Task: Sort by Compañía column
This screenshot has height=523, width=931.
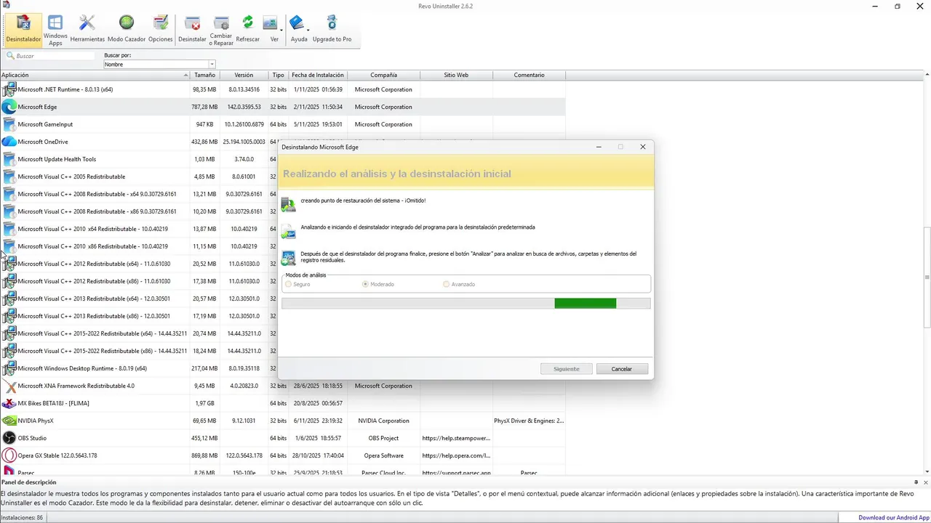Action: click(x=383, y=75)
